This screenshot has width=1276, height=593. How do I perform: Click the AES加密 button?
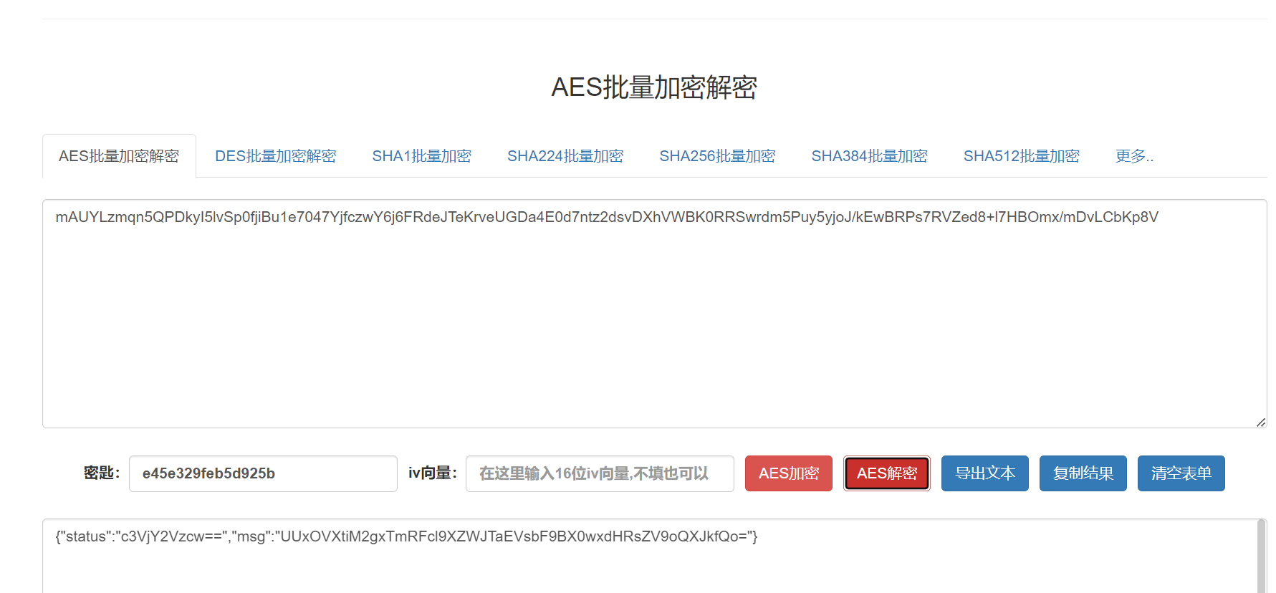(x=788, y=473)
